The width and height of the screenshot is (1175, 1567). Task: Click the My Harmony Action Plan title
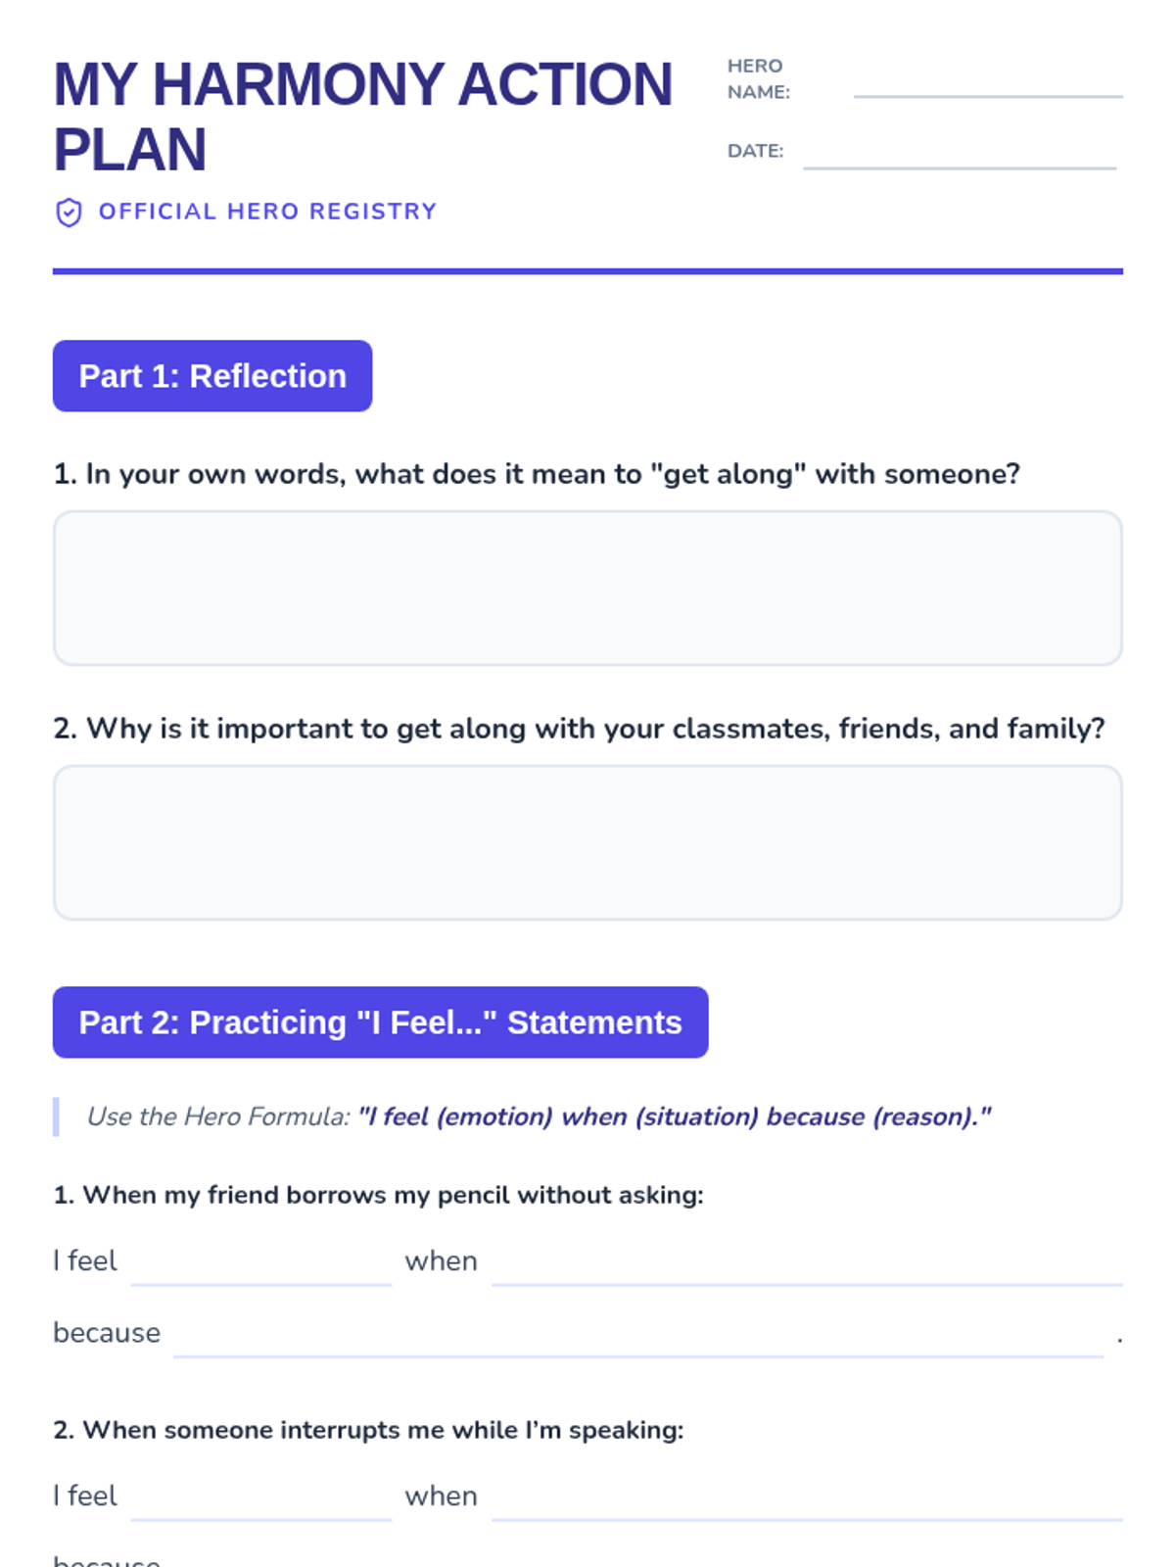363,117
